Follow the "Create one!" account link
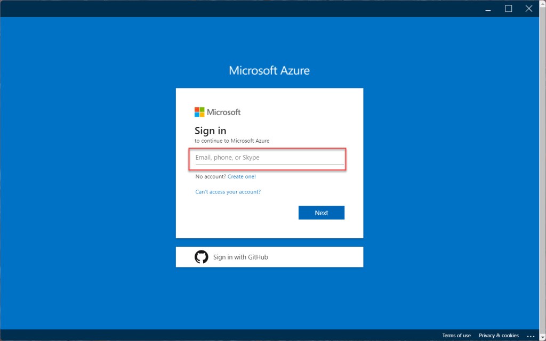 pyautogui.click(x=242, y=176)
